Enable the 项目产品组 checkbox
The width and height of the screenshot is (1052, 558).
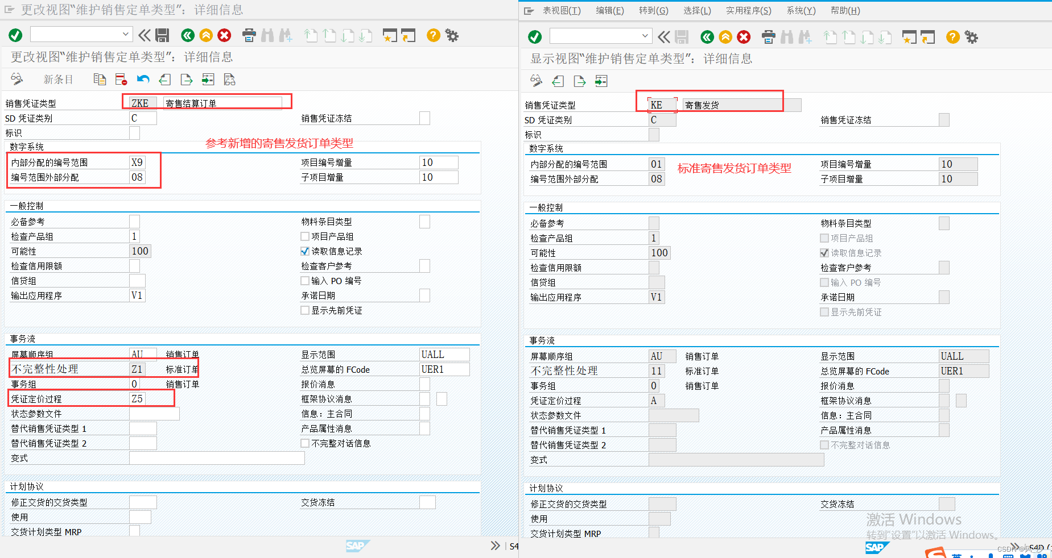(304, 236)
